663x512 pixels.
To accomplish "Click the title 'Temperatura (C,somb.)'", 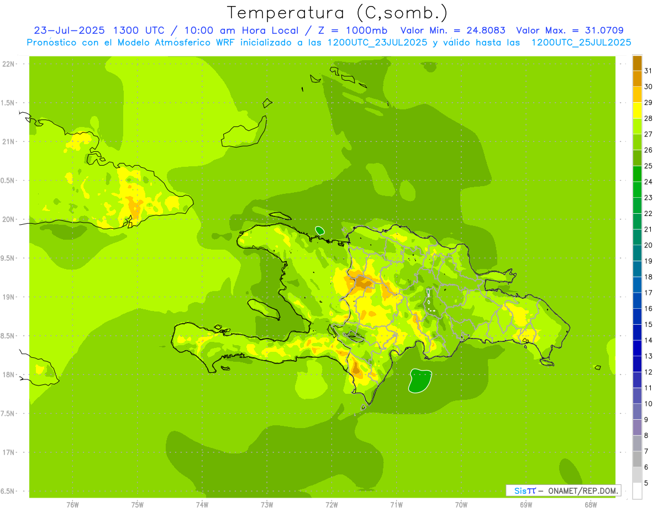I will tap(337, 13).
